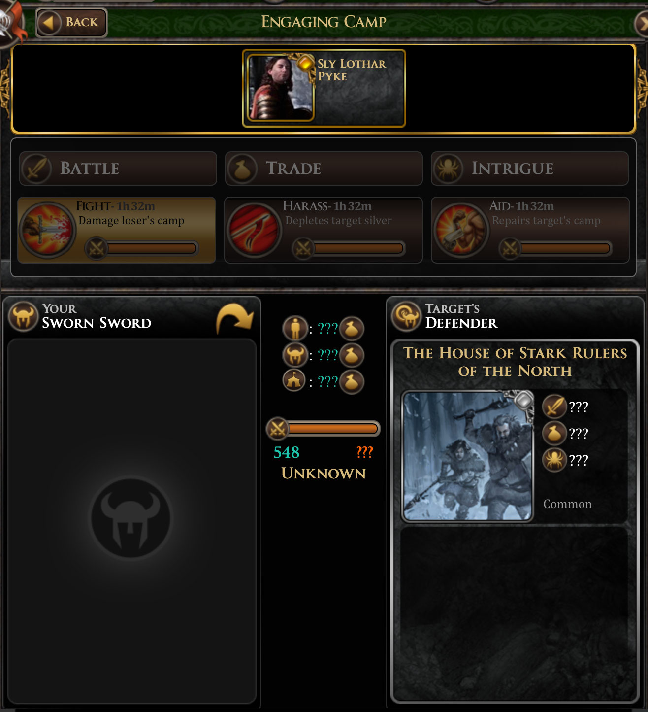Select the Trade tab
The image size is (648, 712).
tap(324, 169)
